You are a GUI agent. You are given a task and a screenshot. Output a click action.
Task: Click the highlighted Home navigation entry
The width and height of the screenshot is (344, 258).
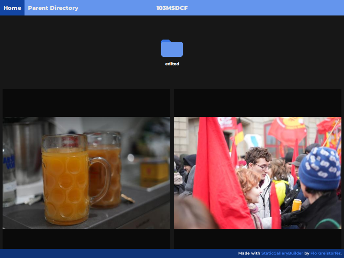tap(12, 8)
